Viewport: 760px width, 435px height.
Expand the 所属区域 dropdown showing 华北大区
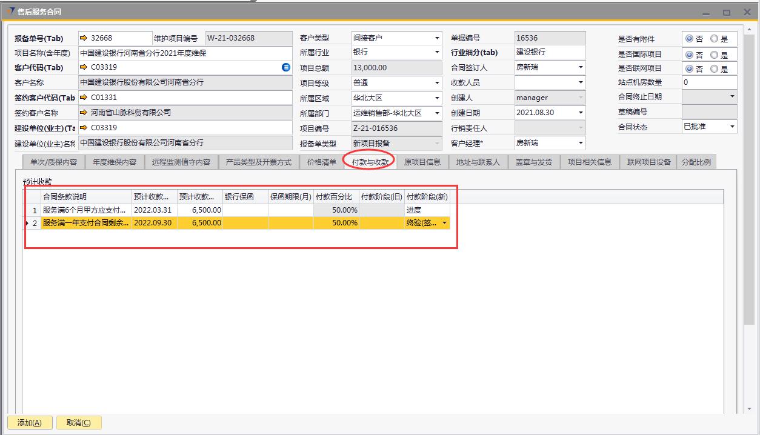pos(437,98)
